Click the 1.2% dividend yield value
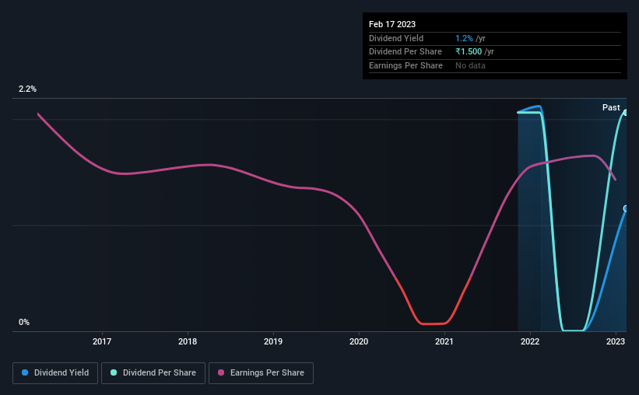 (x=464, y=38)
